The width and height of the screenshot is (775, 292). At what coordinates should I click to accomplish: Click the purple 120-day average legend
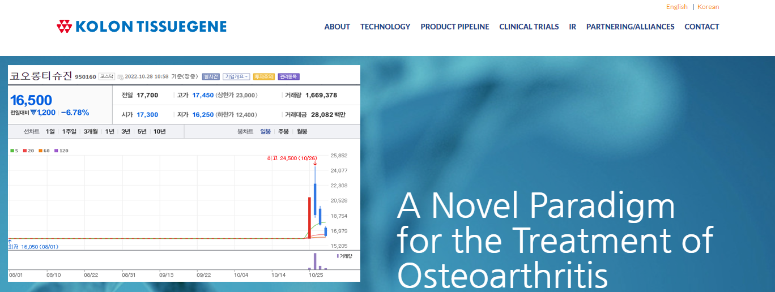pyautogui.click(x=61, y=151)
